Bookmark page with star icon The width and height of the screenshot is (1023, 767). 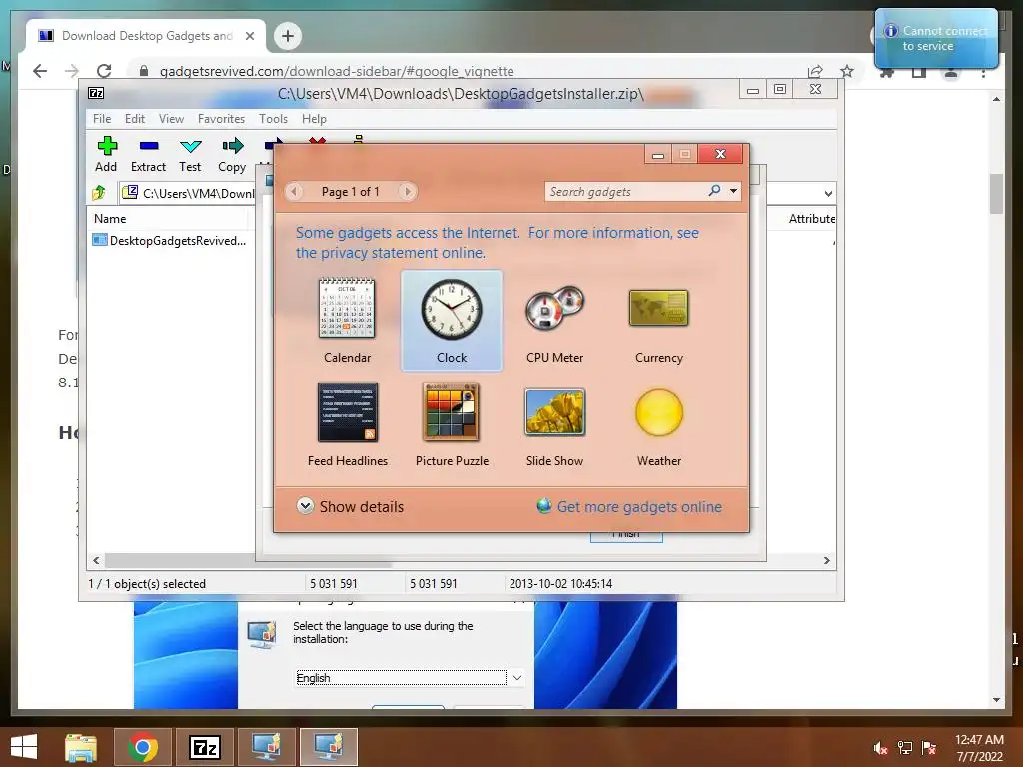847,71
